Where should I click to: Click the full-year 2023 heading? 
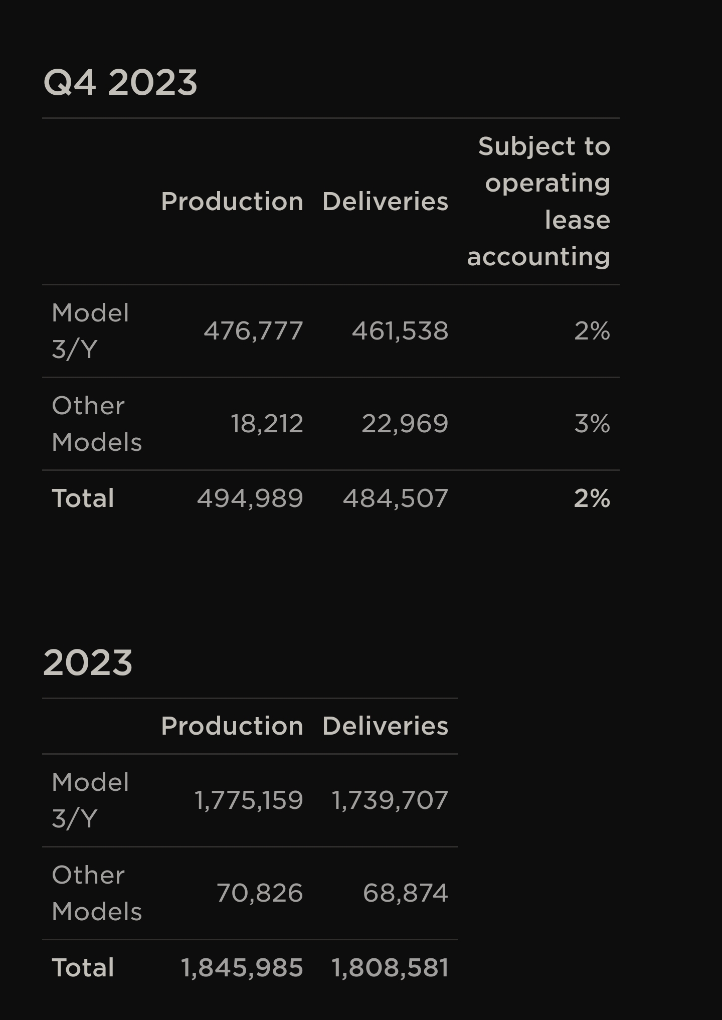click(x=88, y=662)
